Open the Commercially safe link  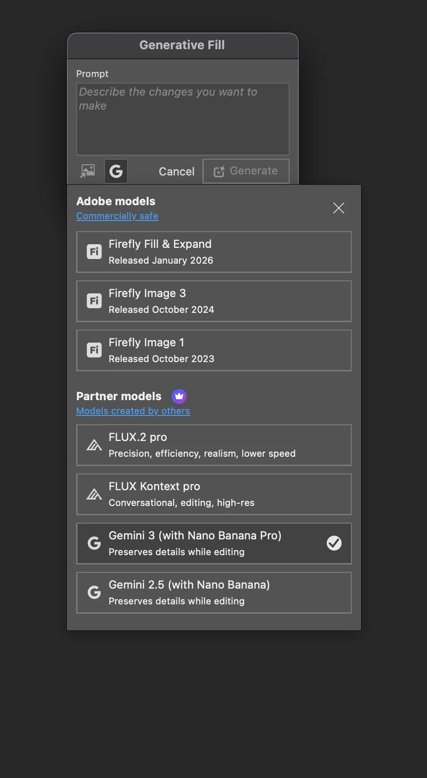(x=117, y=216)
